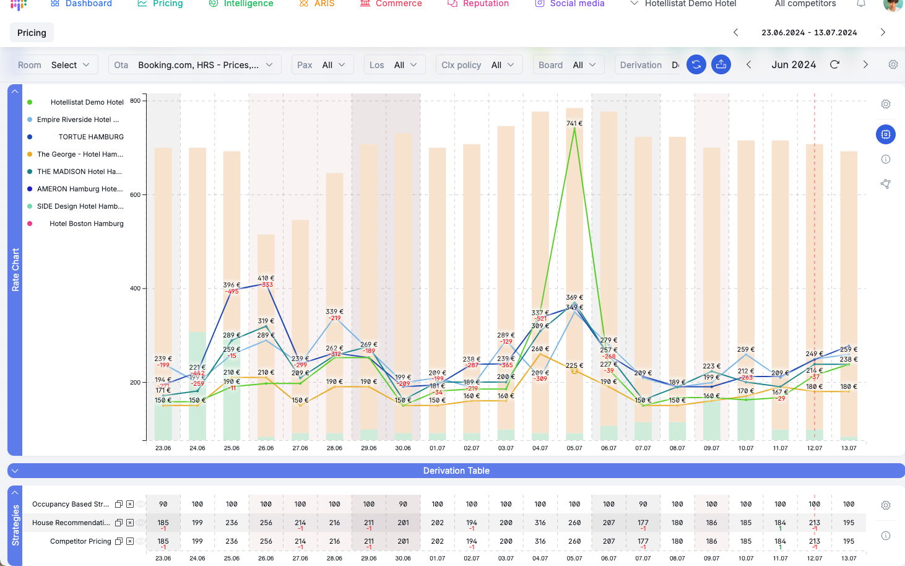Open the Derivation dropdown
Image resolution: width=905 pixels, height=566 pixels.
[x=649, y=64]
